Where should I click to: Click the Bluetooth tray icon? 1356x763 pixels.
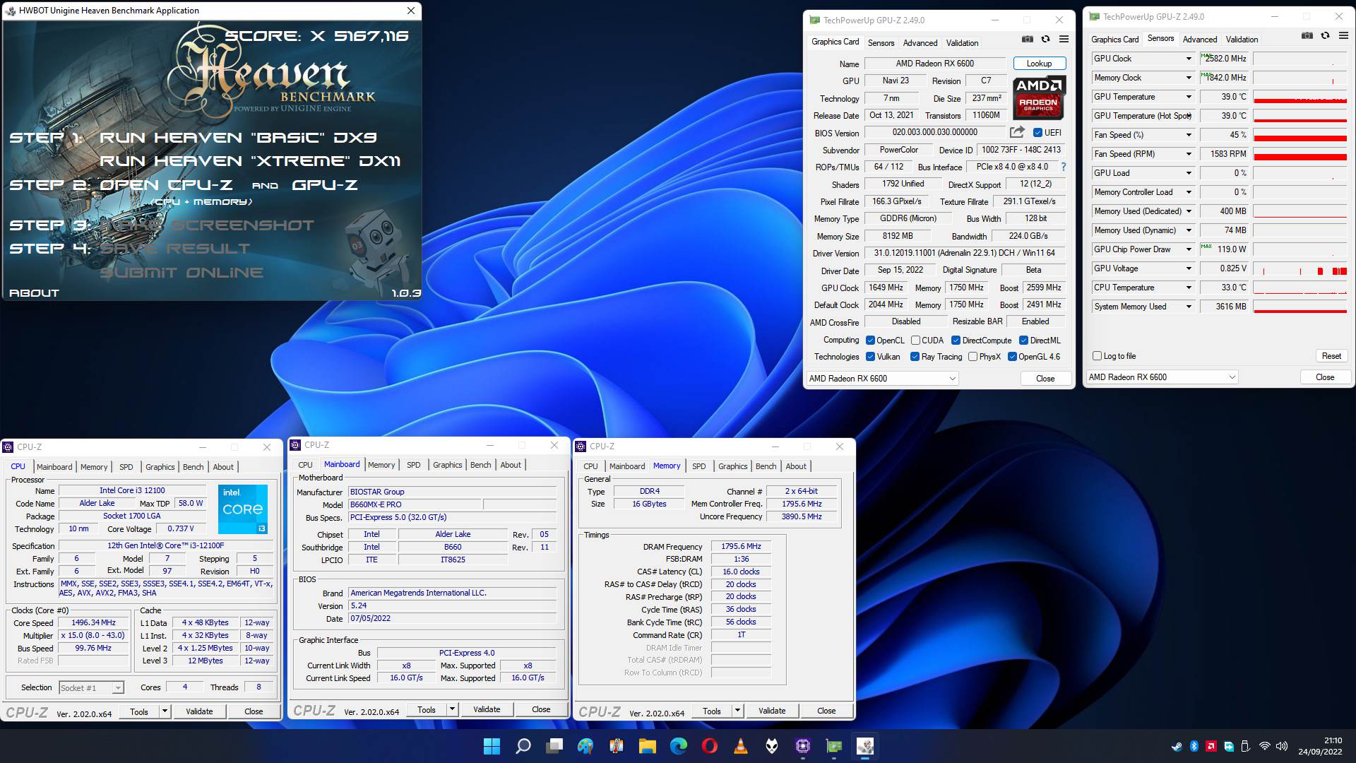(x=1194, y=746)
